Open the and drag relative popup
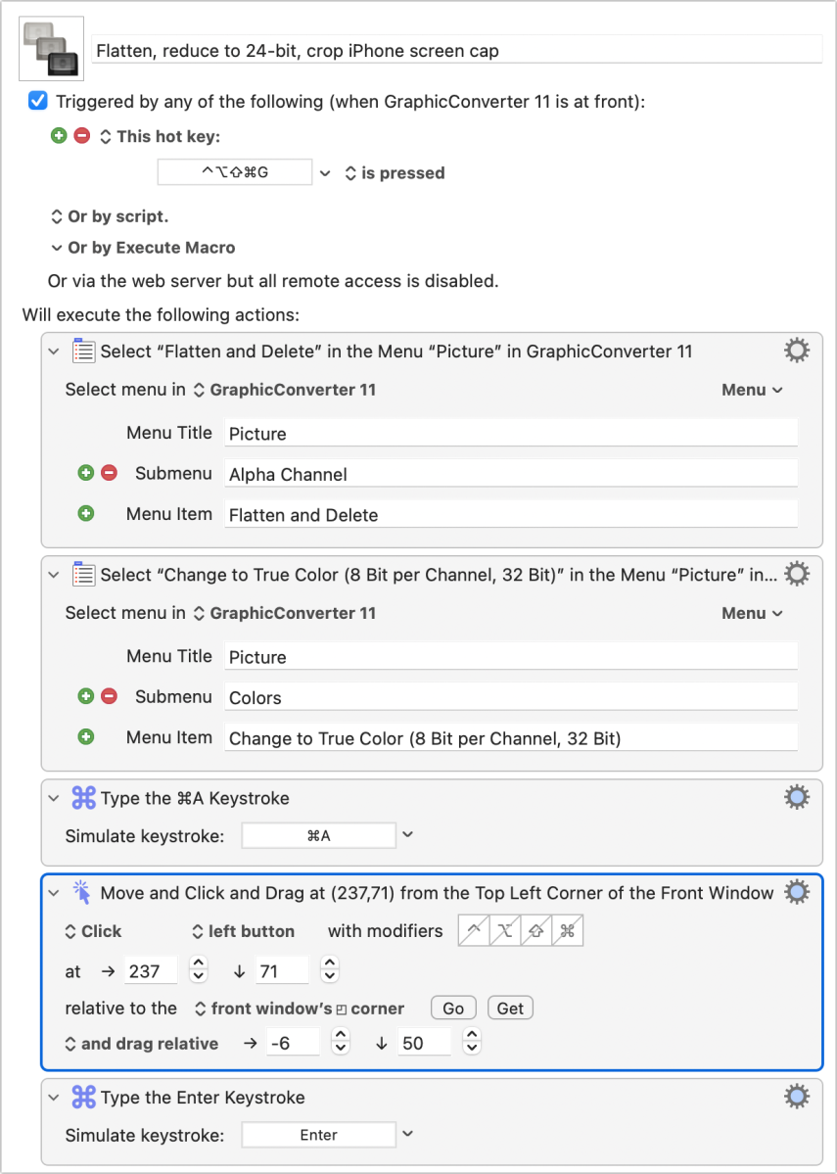The image size is (837, 1174). tap(142, 1044)
